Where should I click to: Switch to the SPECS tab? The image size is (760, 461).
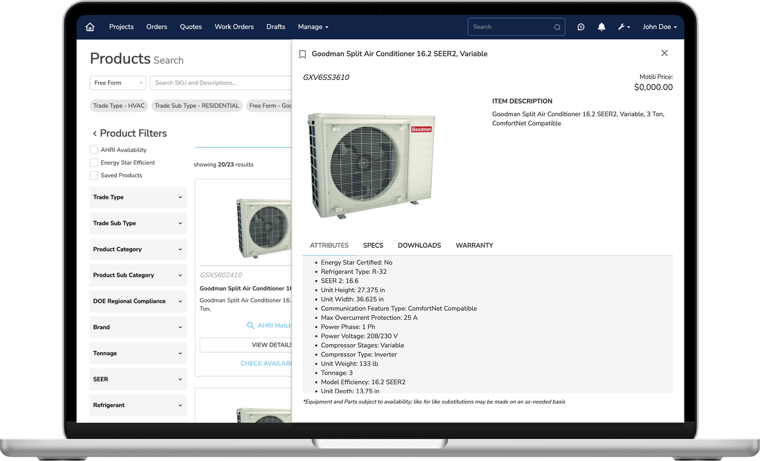click(373, 245)
